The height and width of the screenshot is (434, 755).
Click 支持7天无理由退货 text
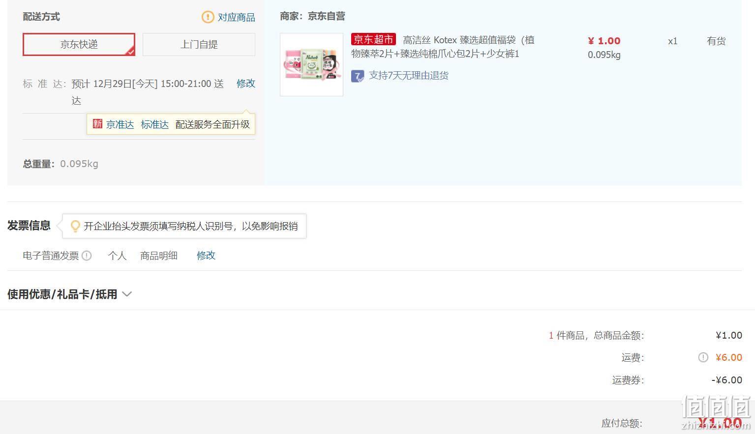[409, 75]
